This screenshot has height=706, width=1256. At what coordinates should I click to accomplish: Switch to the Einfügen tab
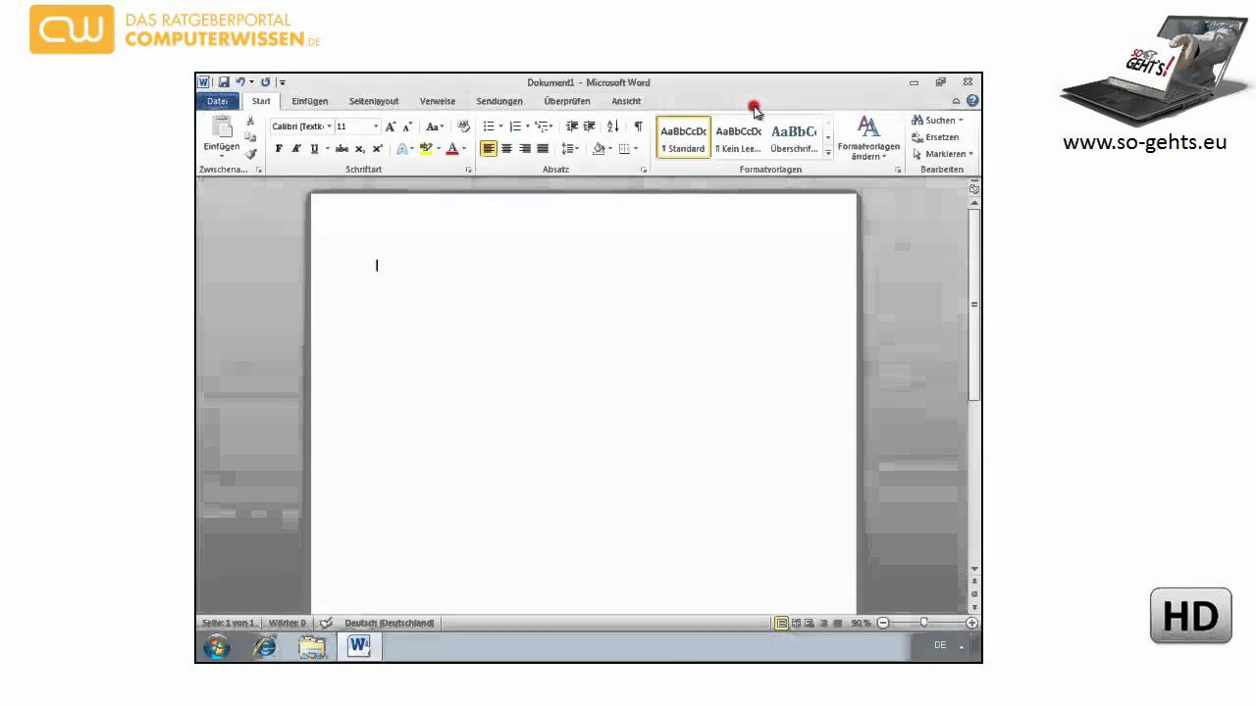[310, 101]
